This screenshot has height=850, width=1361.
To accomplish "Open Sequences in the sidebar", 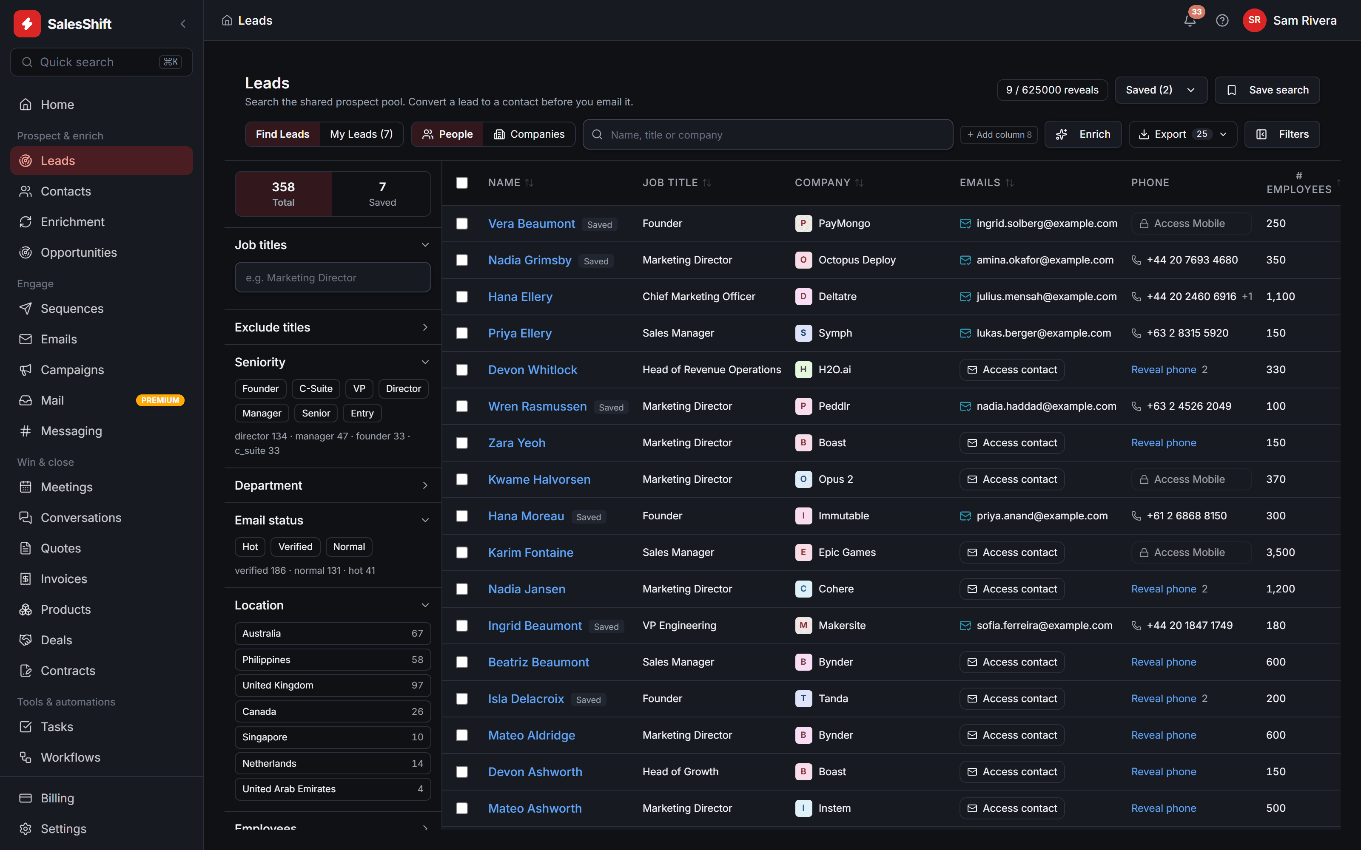I will click(x=101, y=309).
